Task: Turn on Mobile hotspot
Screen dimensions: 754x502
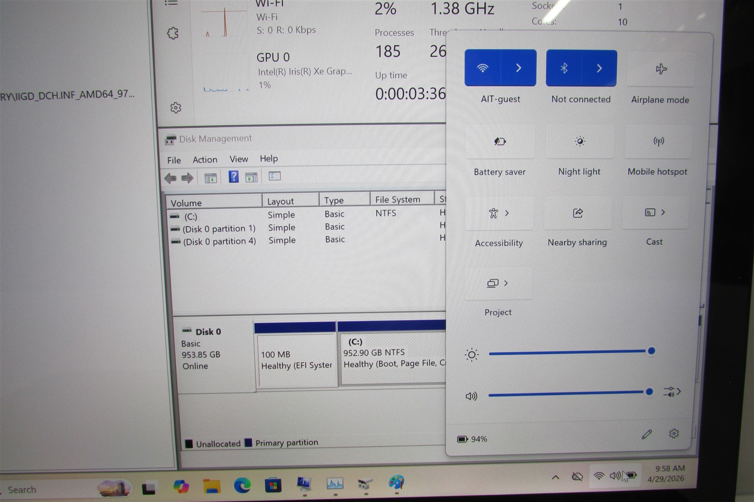Action: click(658, 141)
